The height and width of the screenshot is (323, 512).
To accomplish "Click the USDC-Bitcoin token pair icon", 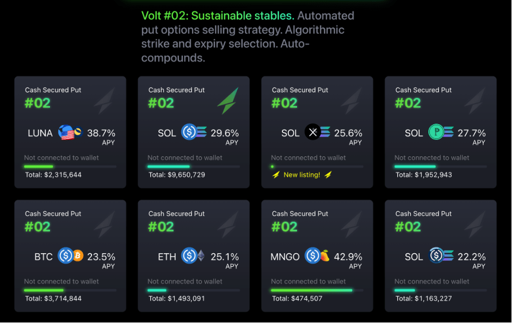I will (71, 255).
